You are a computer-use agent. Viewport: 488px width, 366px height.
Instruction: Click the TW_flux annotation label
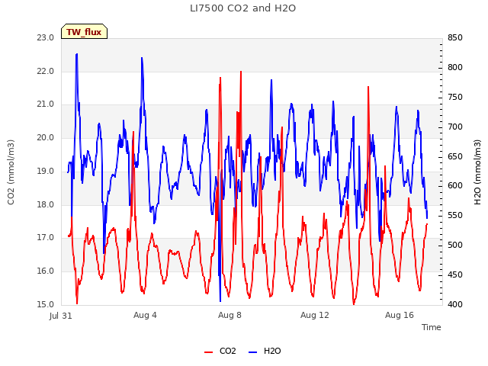tap(84, 31)
